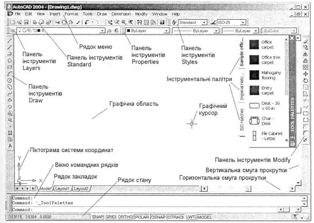Select the Hatch tool in Draw toolbar
Image resolution: width=314 pixels, height=223 pixels.
pos(10,133)
